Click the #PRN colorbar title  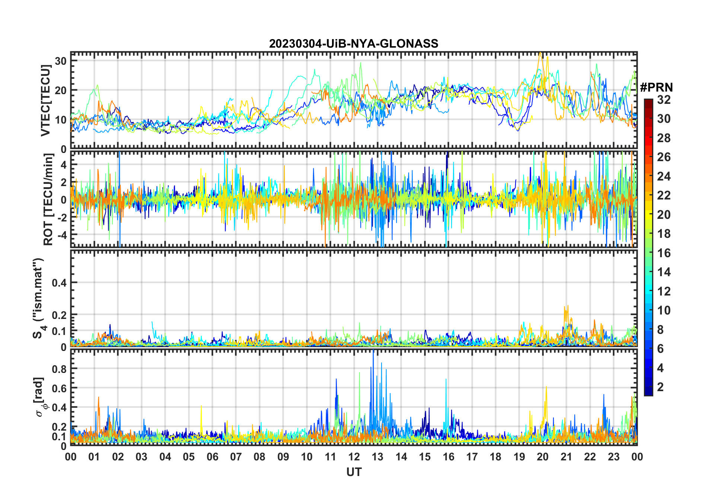(x=656, y=87)
